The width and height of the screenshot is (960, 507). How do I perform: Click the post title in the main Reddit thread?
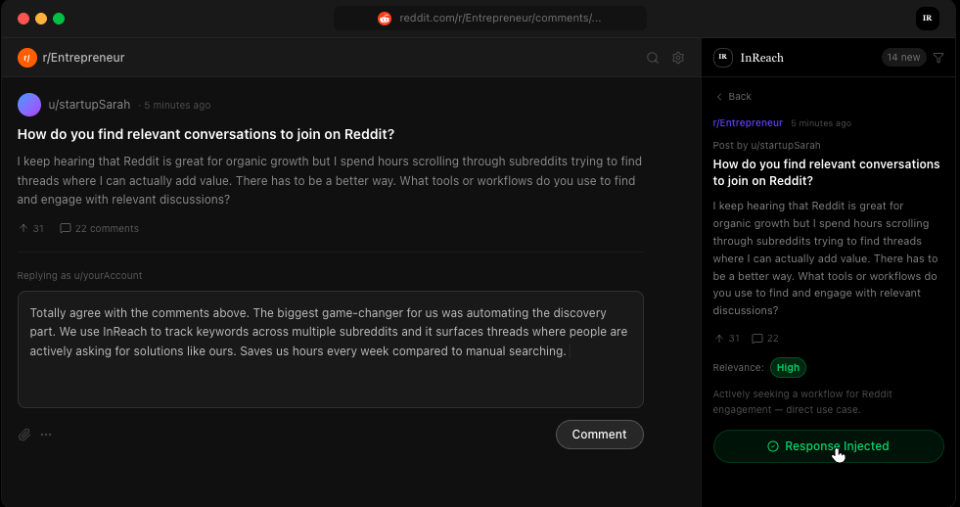coord(206,135)
